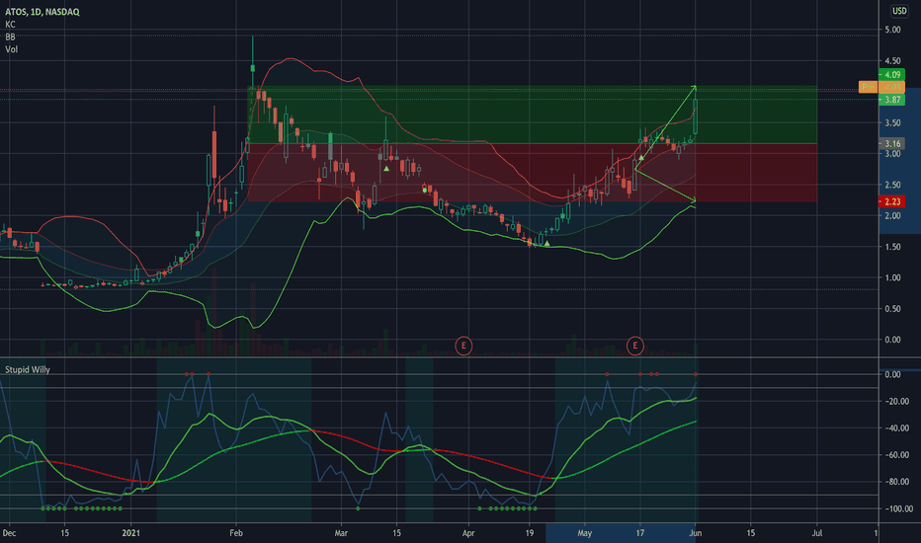Click the 1.00 price axis value
Viewport: 921px width, 543px height.
pyautogui.click(x=892, y=278)
